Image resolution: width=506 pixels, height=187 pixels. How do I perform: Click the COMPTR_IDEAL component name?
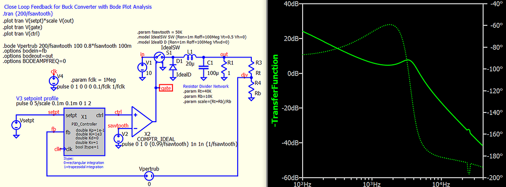(x=156, y=139)
